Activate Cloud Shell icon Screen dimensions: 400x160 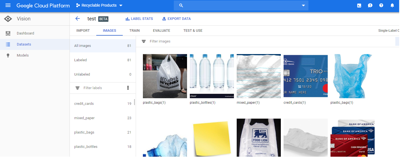[359, 6]
